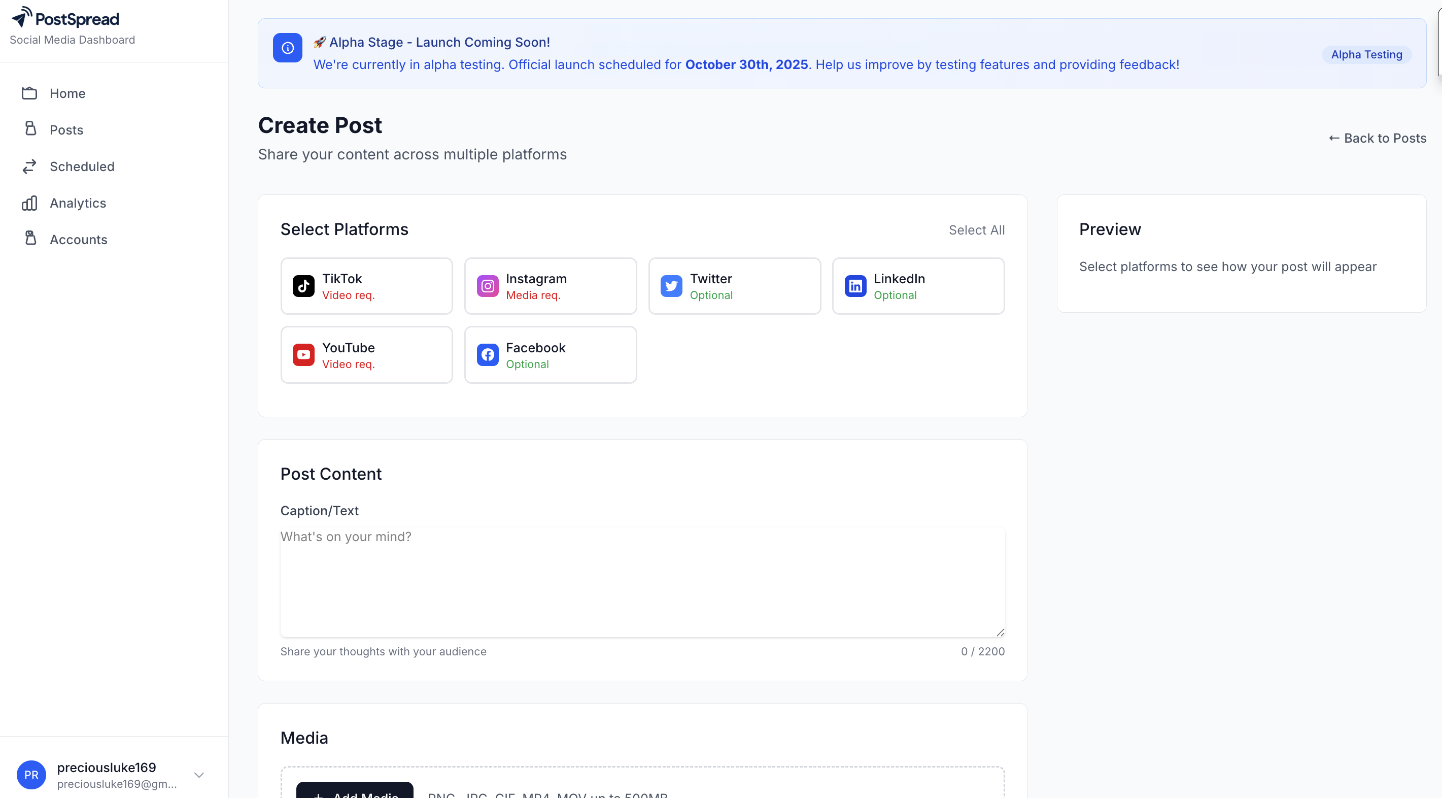
Task: Click the PR user avatar
Action: coord(31,775)
